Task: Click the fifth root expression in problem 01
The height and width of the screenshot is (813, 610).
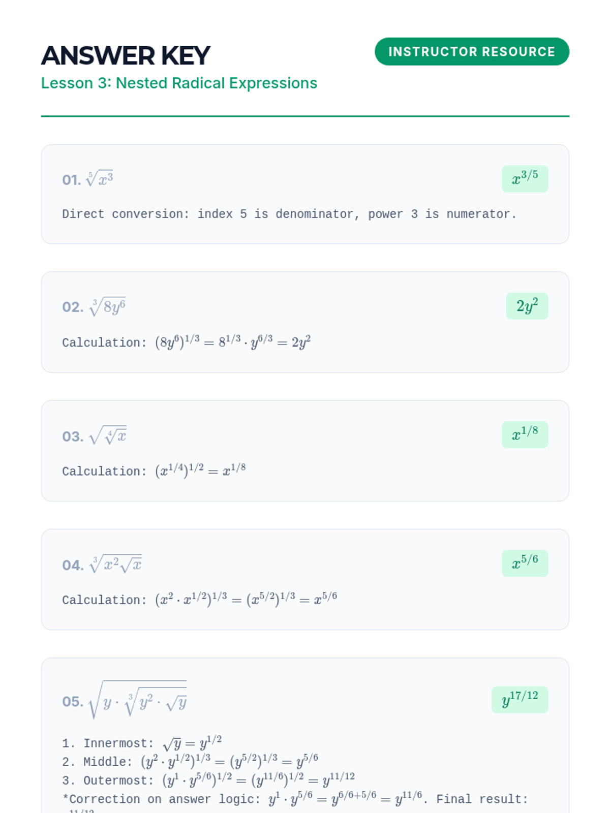Action: click(x=100, y=179)
